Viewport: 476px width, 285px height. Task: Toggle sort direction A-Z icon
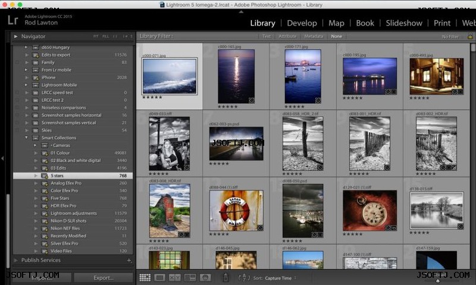[x=244, y=278]
